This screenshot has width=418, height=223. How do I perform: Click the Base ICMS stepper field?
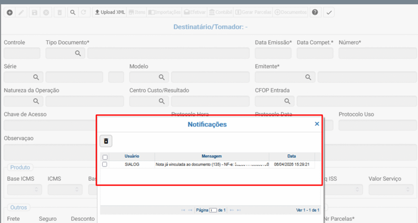[24, 190]
